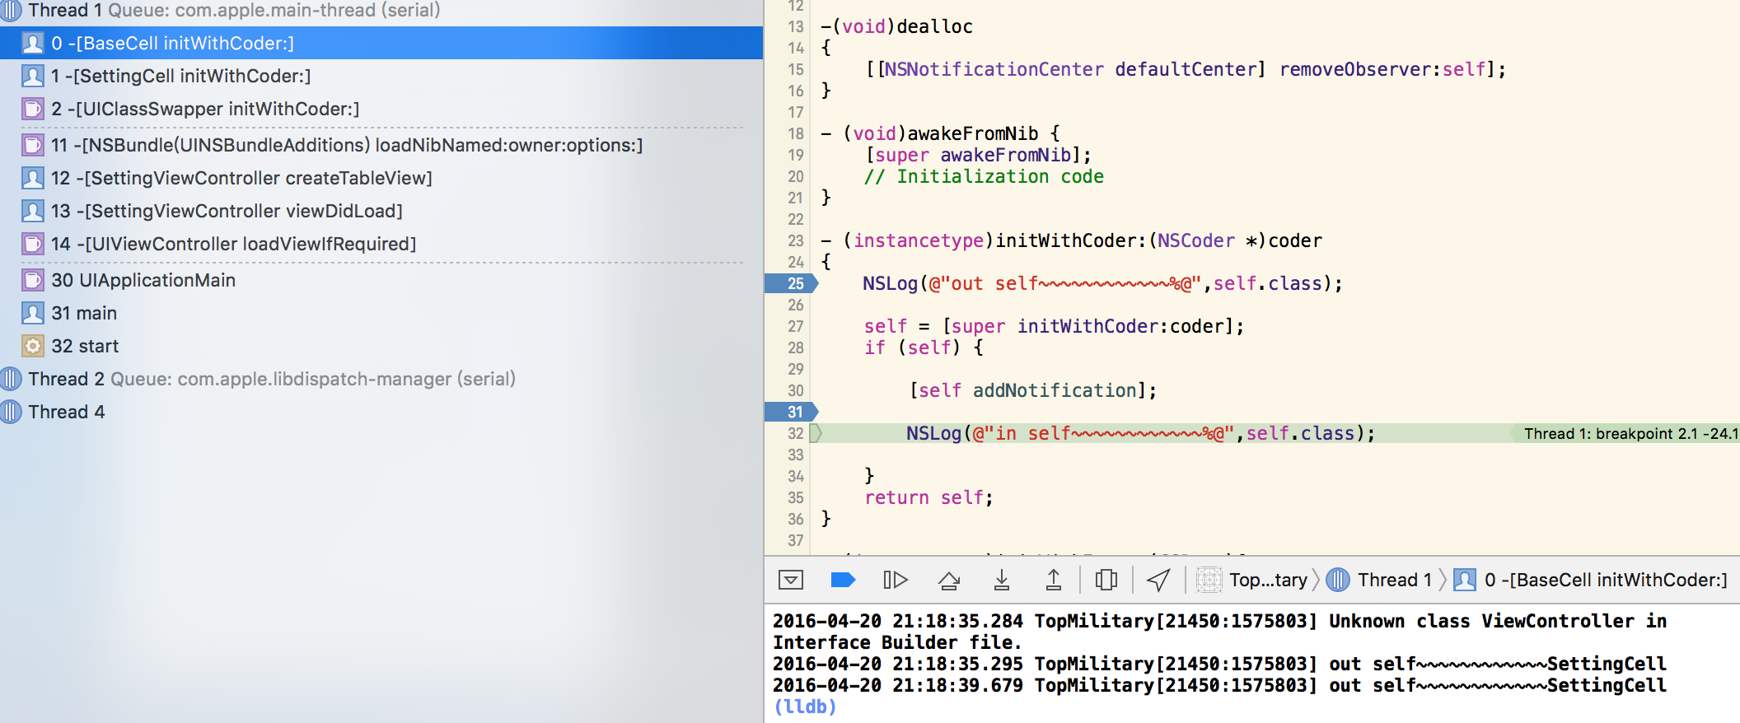Screen dimensions: 1740x723
Task: Click the green program counter arrow on line 32
Action: pyautogui.click(x=816, y=433)
